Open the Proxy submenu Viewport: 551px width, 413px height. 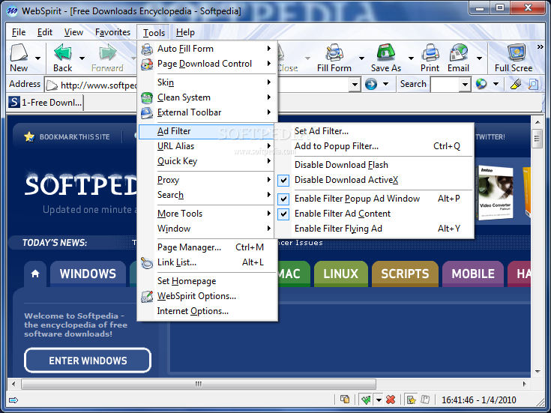(208, 180)
